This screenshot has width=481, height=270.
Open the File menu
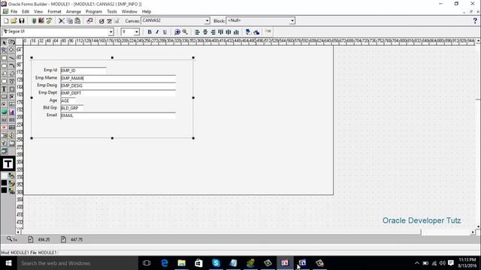tap(14, 12)
